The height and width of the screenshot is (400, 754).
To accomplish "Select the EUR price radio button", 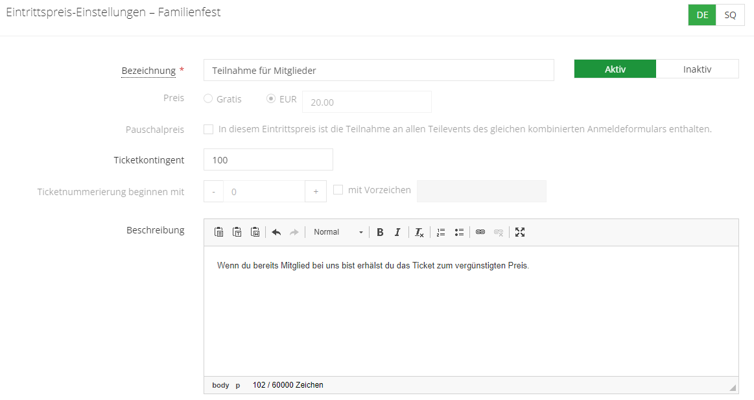I will pos(271,99).
